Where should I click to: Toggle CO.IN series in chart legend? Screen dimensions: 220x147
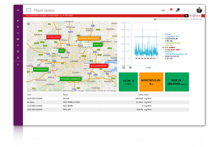point(168,34)
